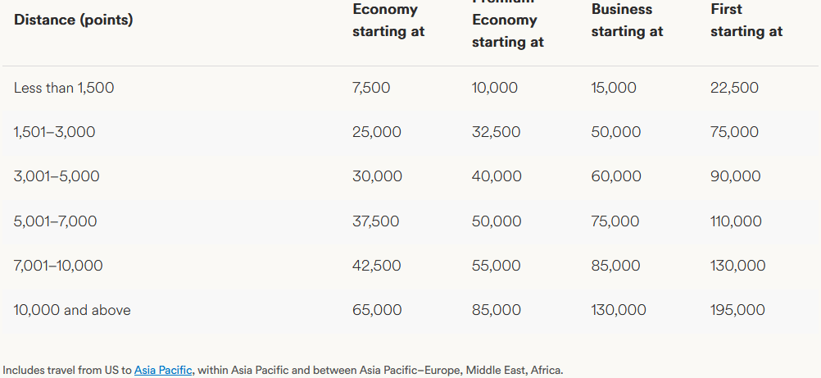The width and height of the screenshot is (821, 378).
Task: Click the 55,000 Premium Economy value
Action: [x=496, y=266]
